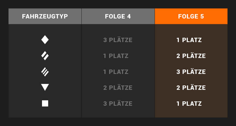Select the inverted triangle tank destroyer icon
This screenshot has height=126, width=236.
coord(45,87)
